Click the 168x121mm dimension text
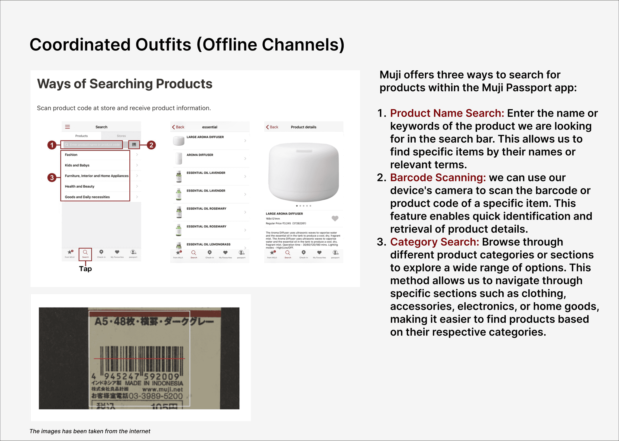 (x=273, y=219)
